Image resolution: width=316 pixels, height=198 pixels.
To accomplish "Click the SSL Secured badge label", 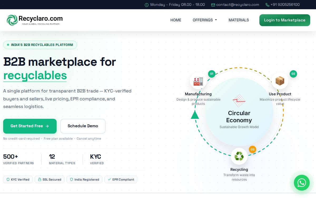I will click(52, 180).
